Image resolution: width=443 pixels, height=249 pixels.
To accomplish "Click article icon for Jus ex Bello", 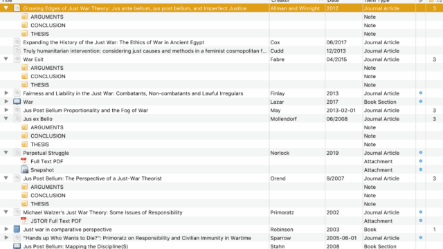I will [17, 119].
